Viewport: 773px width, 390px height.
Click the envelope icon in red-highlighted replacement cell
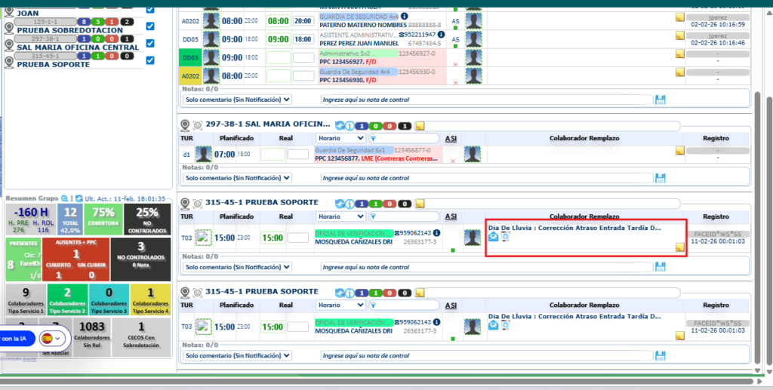click(x=493, y=237)
